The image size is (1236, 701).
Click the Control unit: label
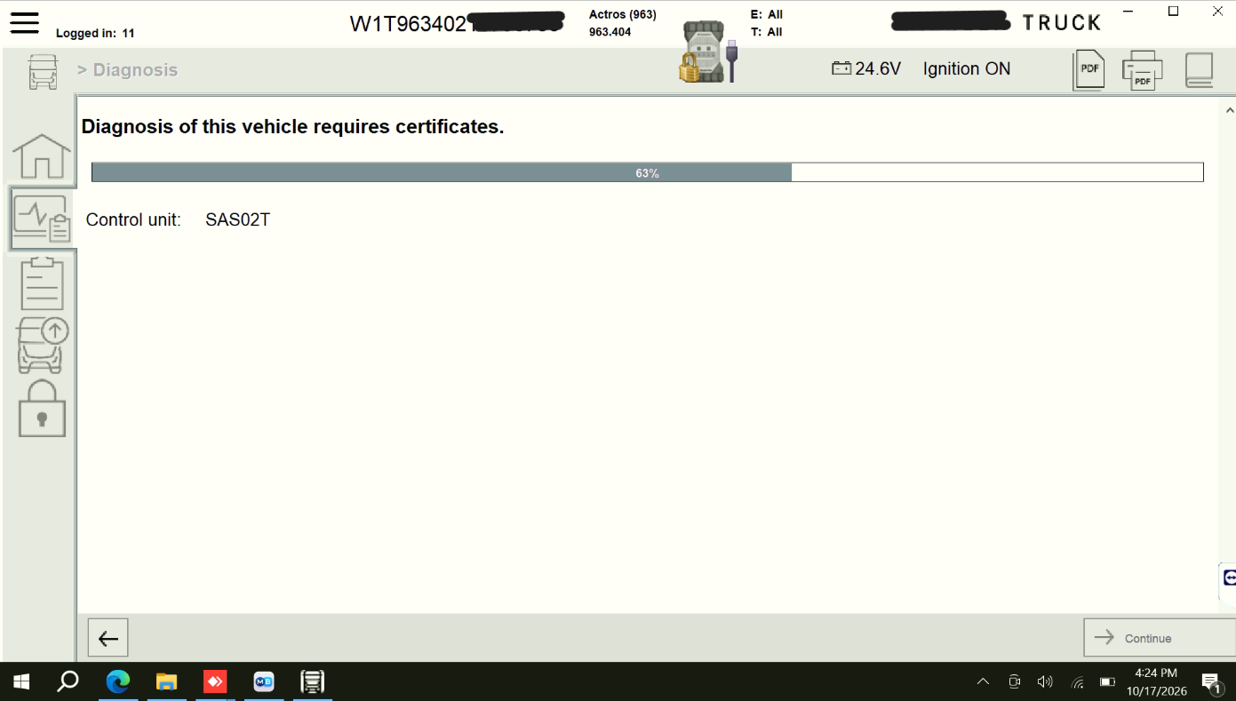click(133, 219)
